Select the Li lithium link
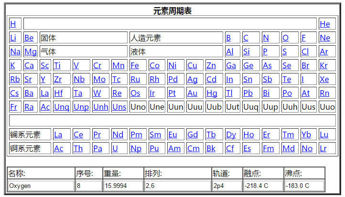Image resolution: width=345 pixels, height=197 pixels. (13, 38)
